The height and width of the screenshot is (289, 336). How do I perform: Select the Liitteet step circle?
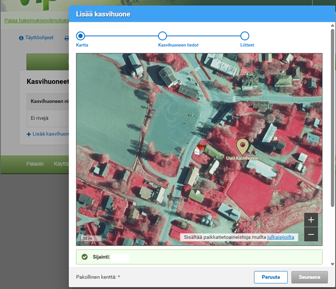click(244, 36)
